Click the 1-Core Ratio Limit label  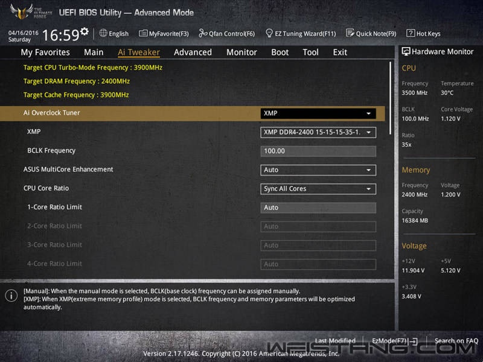55,207
